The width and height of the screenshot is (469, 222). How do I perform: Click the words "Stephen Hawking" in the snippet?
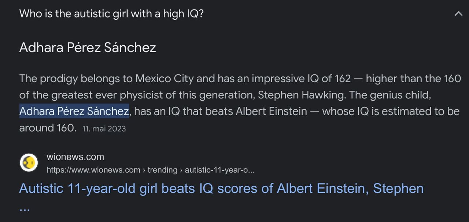click(x=301, y=95)
